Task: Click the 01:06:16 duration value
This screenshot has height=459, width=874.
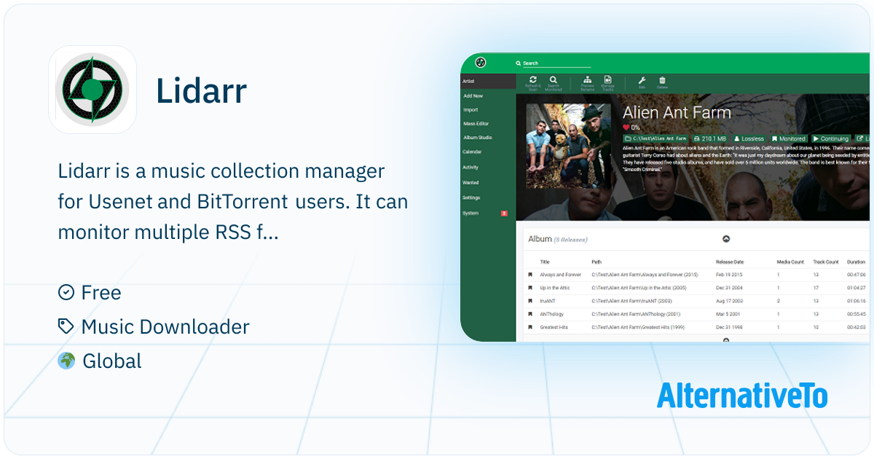Action: [x=856, y=301]
